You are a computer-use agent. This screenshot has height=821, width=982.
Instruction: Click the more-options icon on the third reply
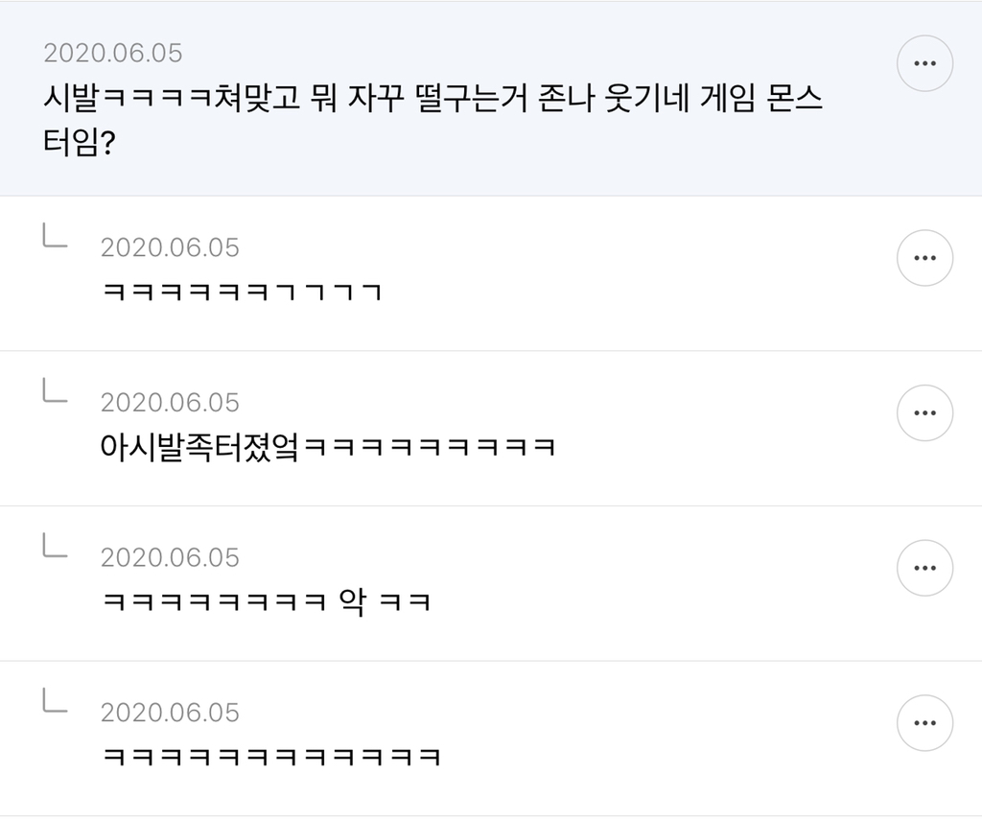click(x=924, y=568)
